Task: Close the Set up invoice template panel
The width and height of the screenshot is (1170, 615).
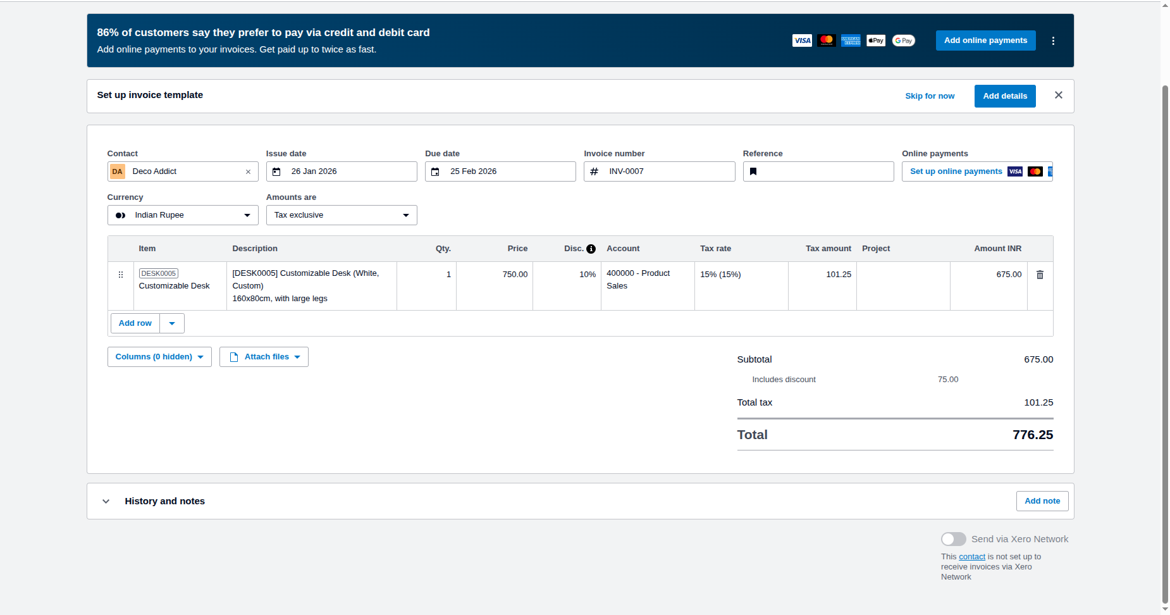Action: point(1059,95)
